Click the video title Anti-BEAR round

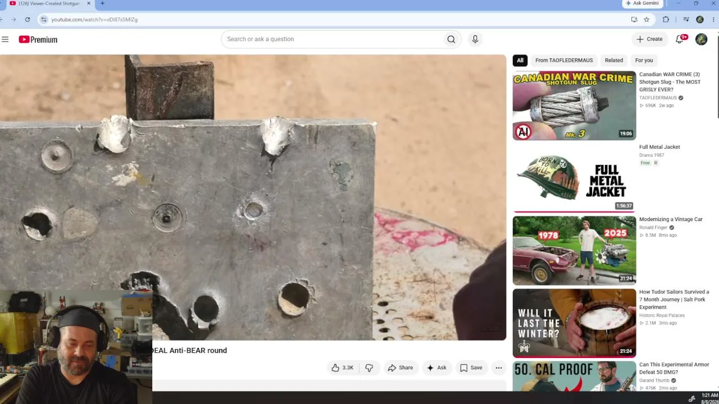tap(189, 351)
